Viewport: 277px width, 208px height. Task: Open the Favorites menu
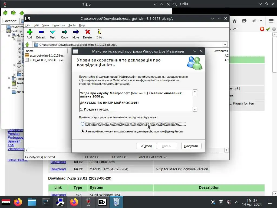click(58, 25)
